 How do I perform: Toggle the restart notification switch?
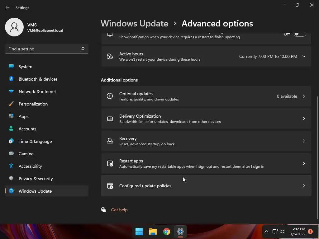click(300, 34)
